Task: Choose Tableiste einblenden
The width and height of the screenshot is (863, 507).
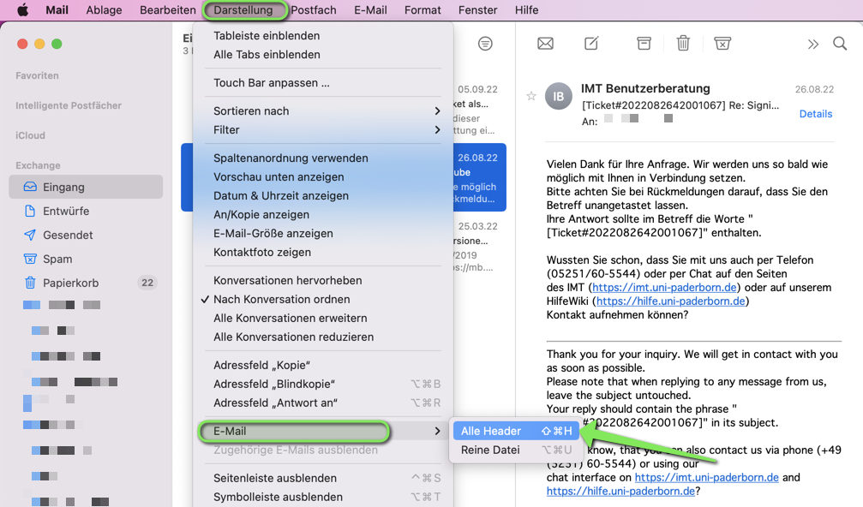Action: [x=323, y=36]
